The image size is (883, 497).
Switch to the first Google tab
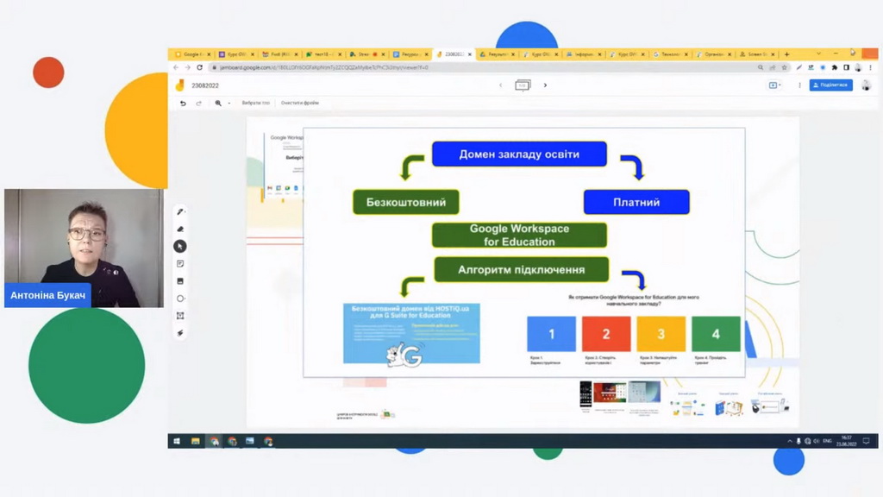192,54
